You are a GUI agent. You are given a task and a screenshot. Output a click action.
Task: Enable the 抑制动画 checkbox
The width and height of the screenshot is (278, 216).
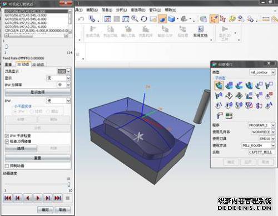[x=7, y=166]
